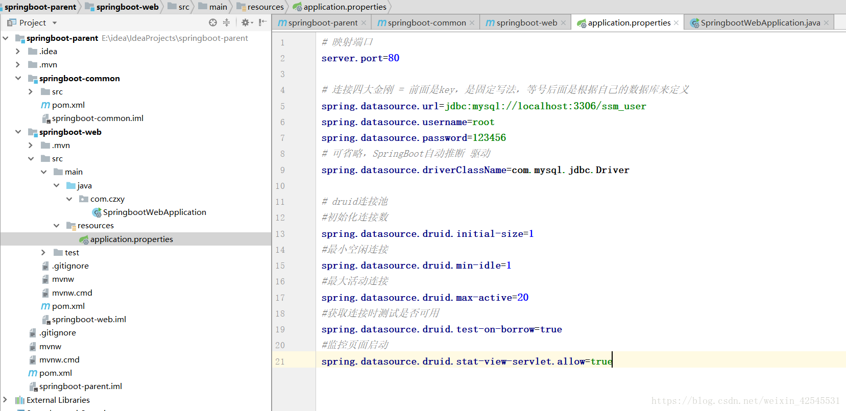The image size is (846, 411).
Task: Collapse the resources folder
Action: (x=56, y=225)
